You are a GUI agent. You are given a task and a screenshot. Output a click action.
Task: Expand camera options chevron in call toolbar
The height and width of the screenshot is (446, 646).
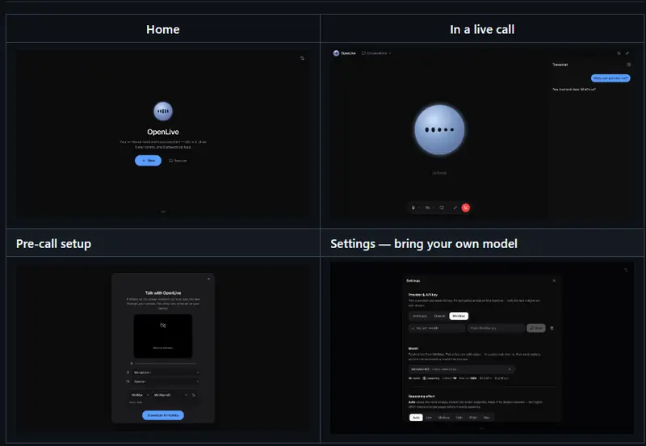pyautogui.click(x=434, y=208)
